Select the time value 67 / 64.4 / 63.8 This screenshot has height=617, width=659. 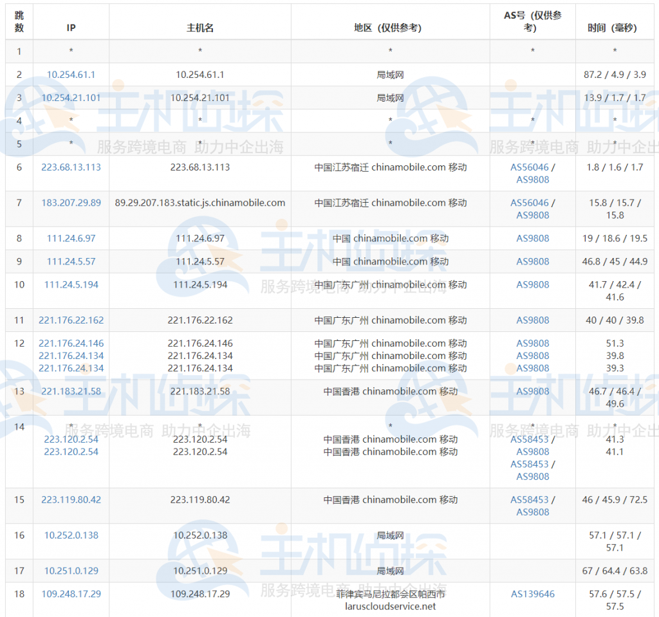click(x=615, y=571)
